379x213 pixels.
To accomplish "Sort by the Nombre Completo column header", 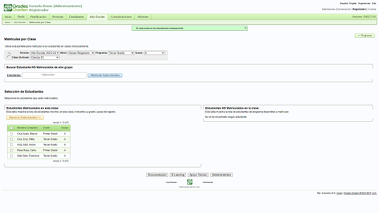I will [27, 128].
